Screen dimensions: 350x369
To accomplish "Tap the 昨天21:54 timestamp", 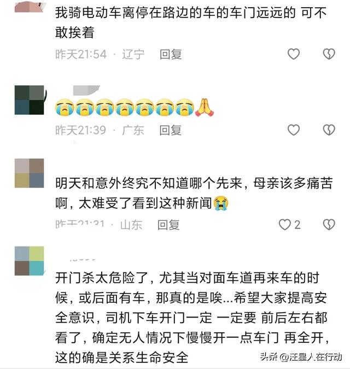I will 81,54.
